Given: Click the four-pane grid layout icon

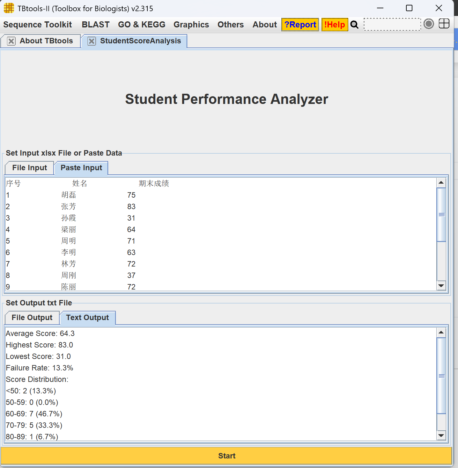Looking at the screenshot, I should 444,24.
